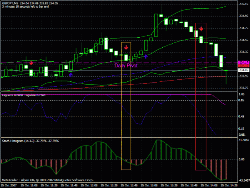
Task: Click the 0.00 value on the Stoch scale
Action: 242,160
